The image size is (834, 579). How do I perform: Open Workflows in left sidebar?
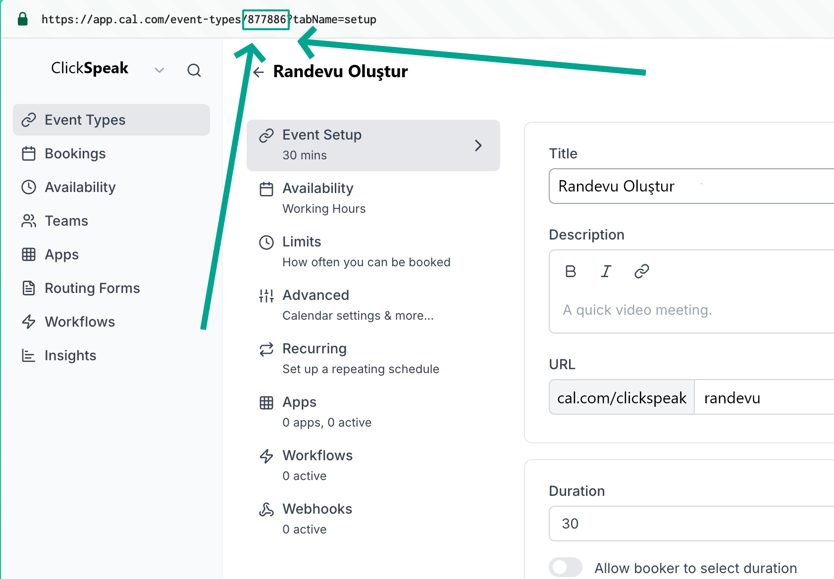click(x=111, y=322)
